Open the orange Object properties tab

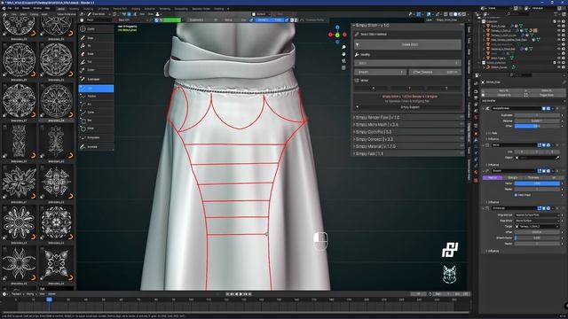coord(476,134)
